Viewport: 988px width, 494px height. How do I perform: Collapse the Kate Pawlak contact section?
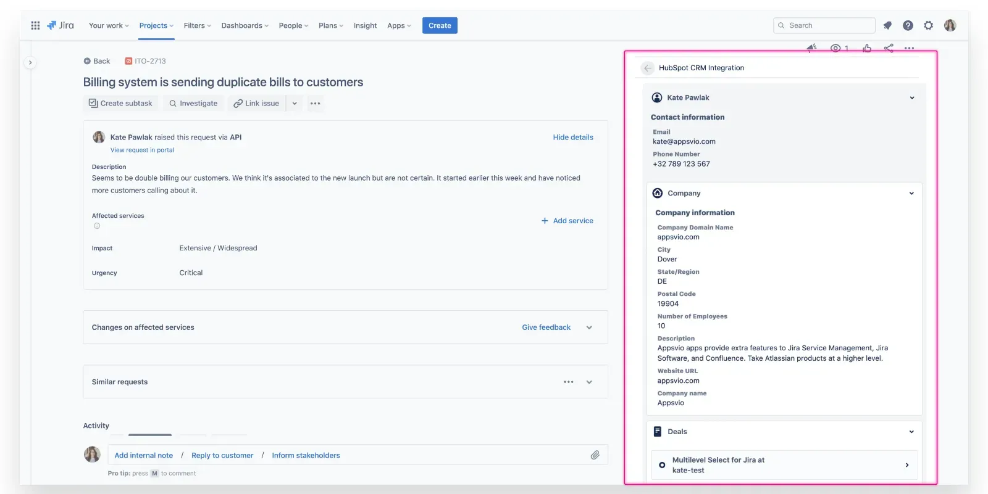pyautogui.click(x=911, y=97)
